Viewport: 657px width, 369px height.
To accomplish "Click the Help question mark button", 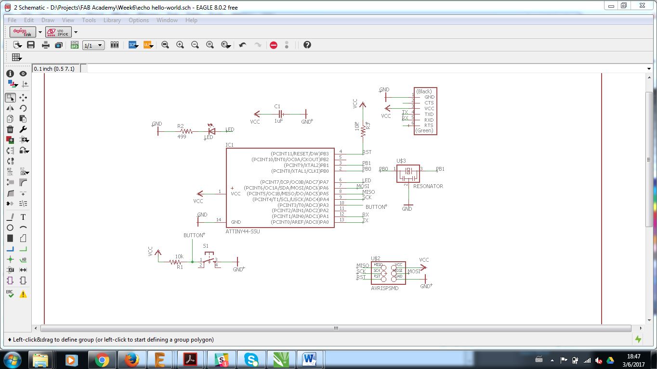I will pyautogui.click(x=307, y=45).
